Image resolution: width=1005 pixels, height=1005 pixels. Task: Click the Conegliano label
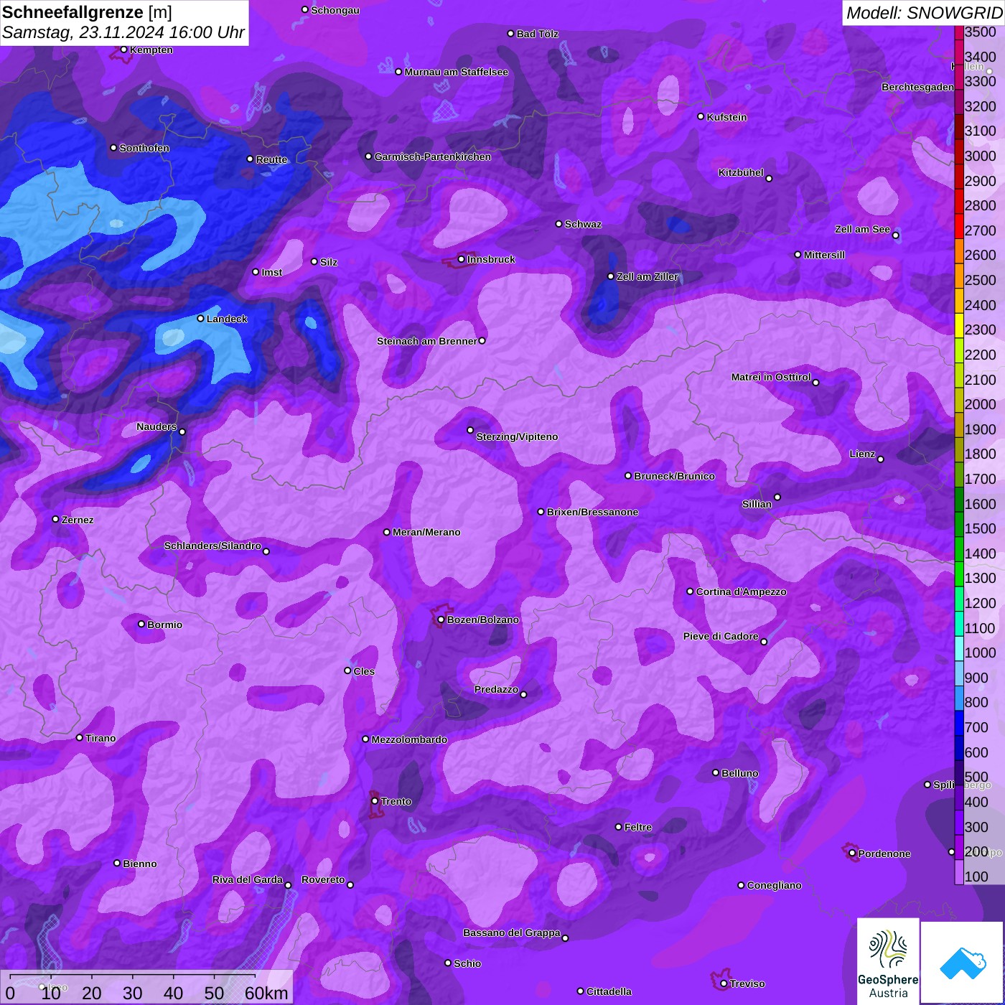click(774, 885)
